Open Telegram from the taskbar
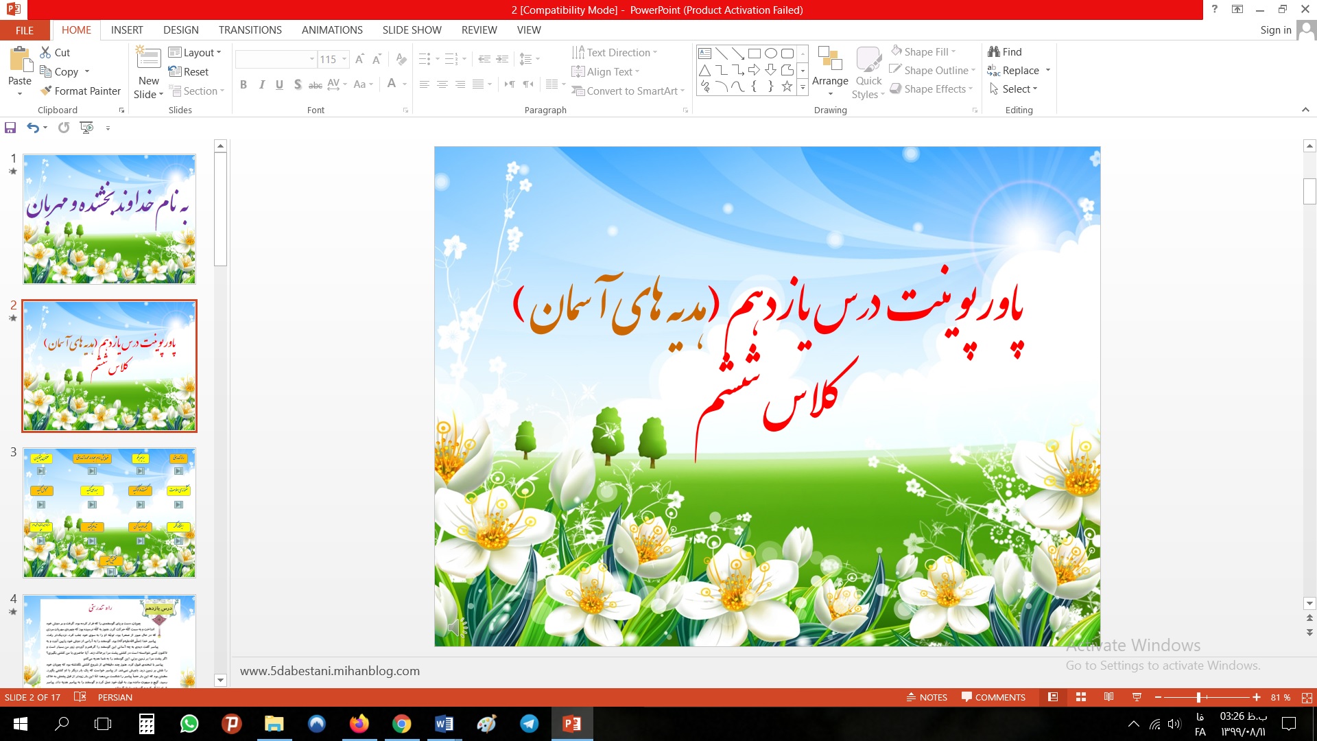The height and width of the screenshot is (741, 1317). point(529,724)
